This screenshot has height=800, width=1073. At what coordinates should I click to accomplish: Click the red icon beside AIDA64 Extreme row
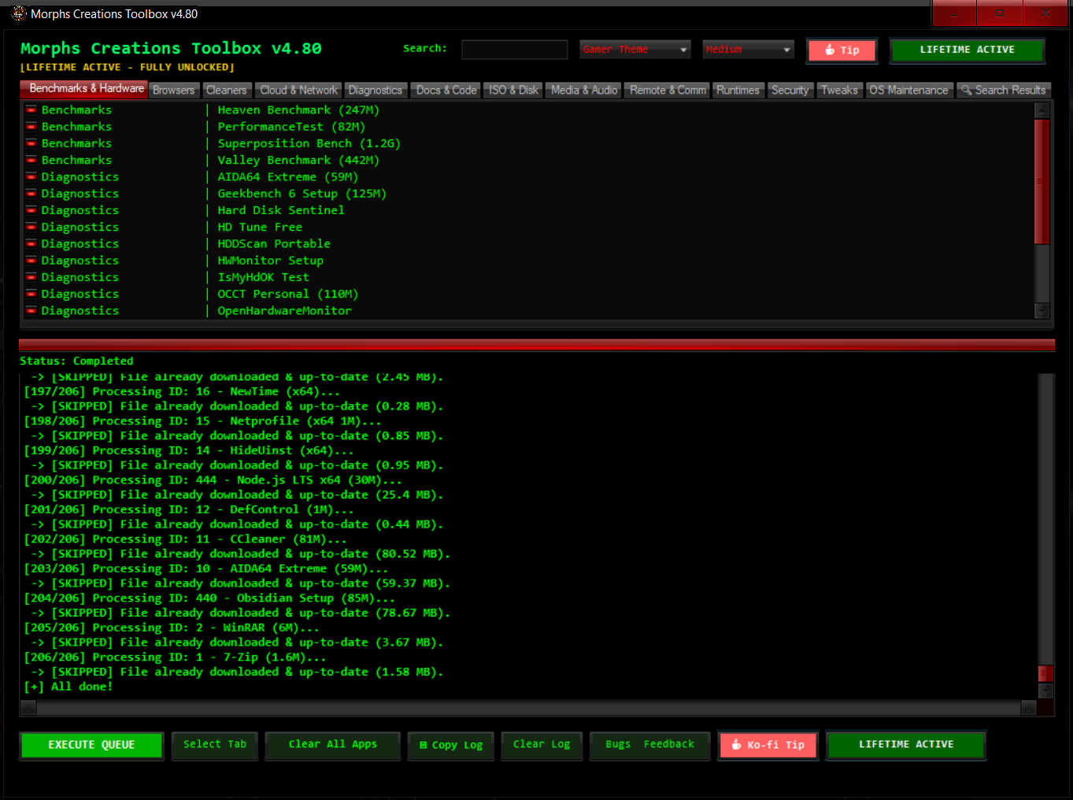(31, 177)
